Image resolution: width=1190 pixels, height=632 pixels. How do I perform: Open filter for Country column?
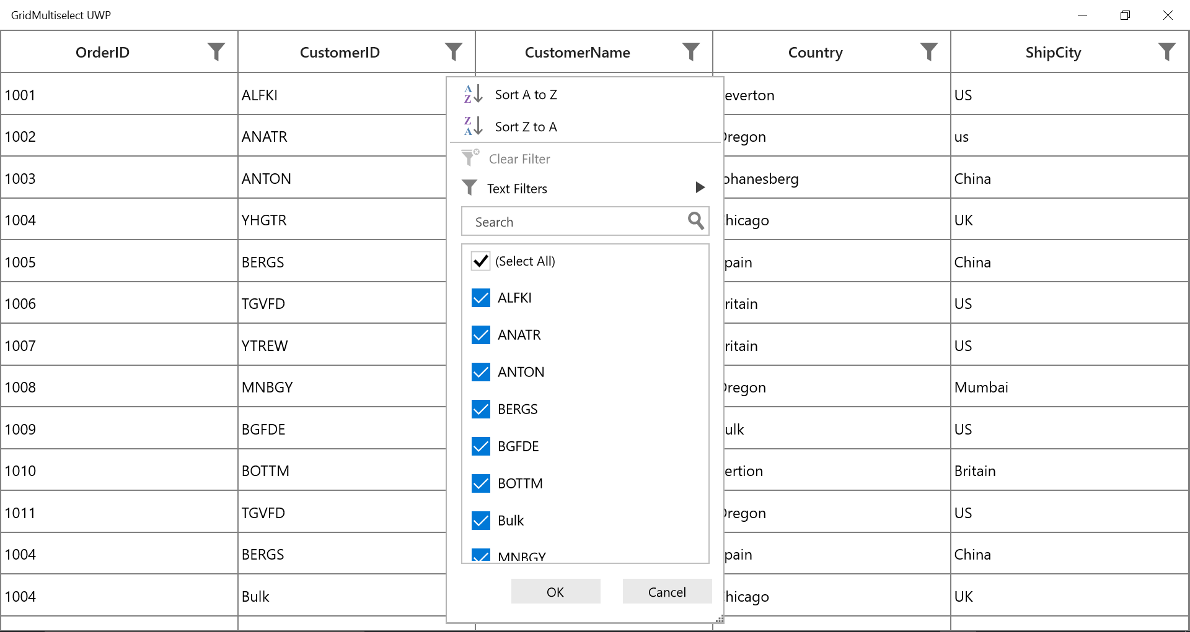click(x=928, y=52)
